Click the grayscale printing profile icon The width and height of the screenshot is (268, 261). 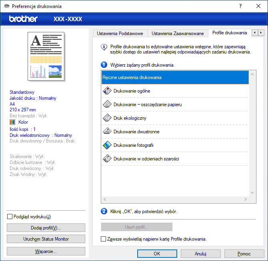[107, 158]
